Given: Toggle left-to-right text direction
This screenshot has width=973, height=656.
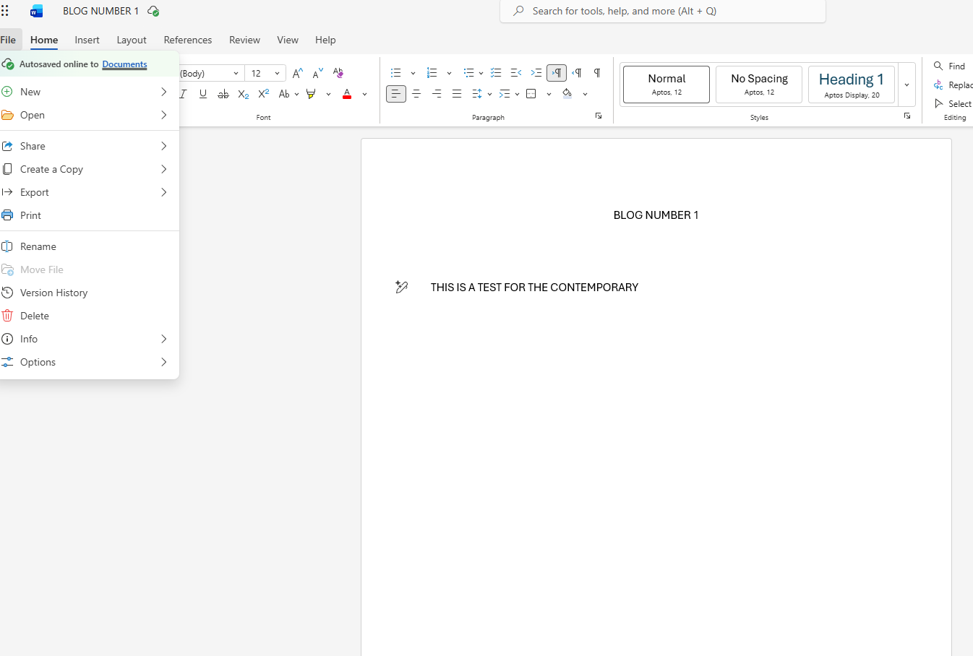Looking at the screenshot, I should tap(557, 73).
